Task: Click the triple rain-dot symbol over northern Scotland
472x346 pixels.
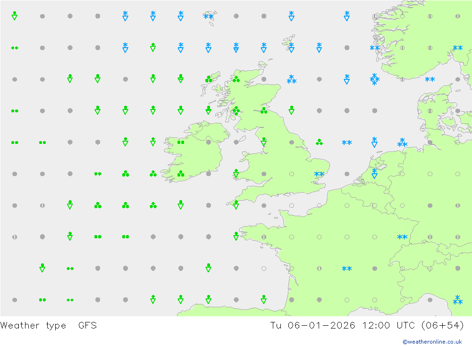Action: [236, 79]
